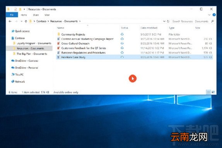Click cloud status icon for Community Projects
Image resolution: width=222 pixels, height=148 pixels.
point(122,34)
